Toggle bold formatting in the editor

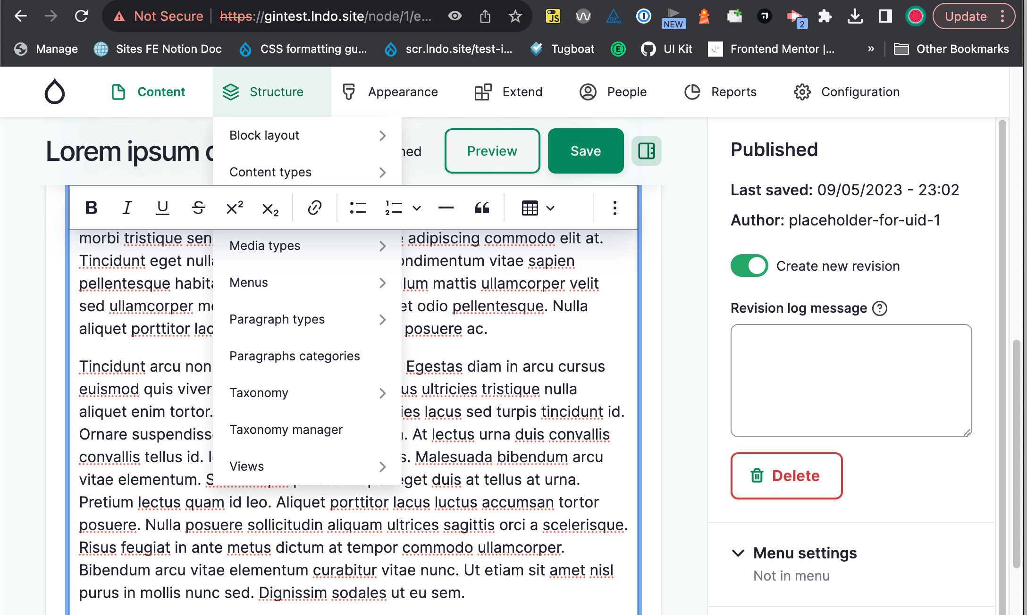coord(92,208)
